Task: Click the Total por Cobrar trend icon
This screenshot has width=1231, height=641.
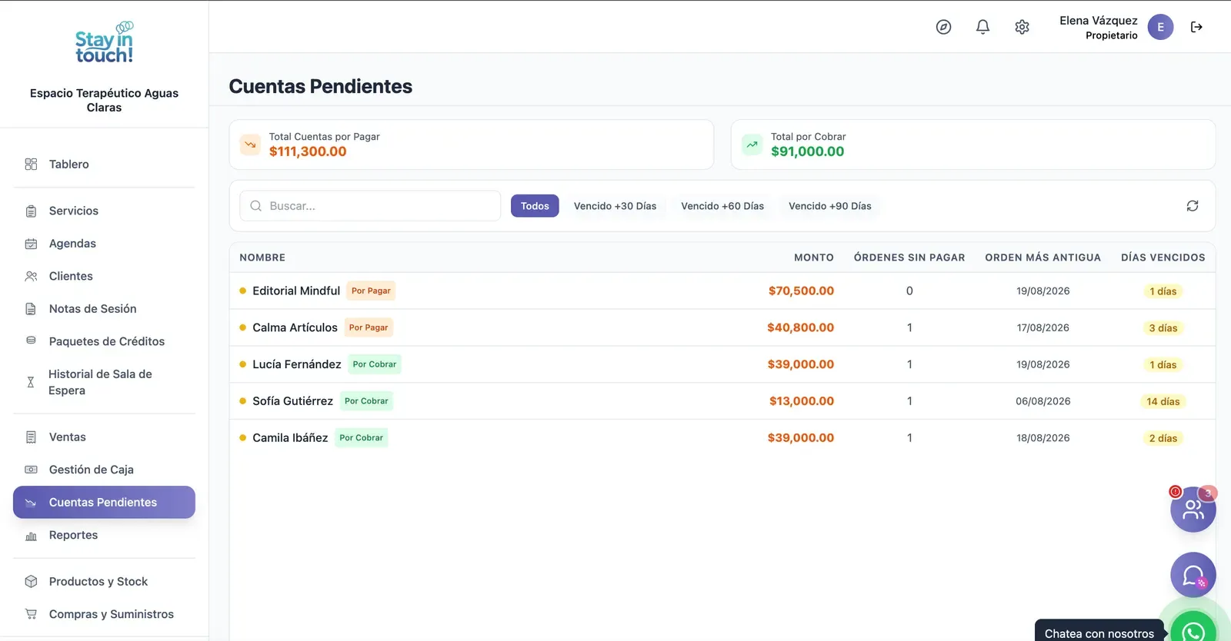Action: coord(752,144)
